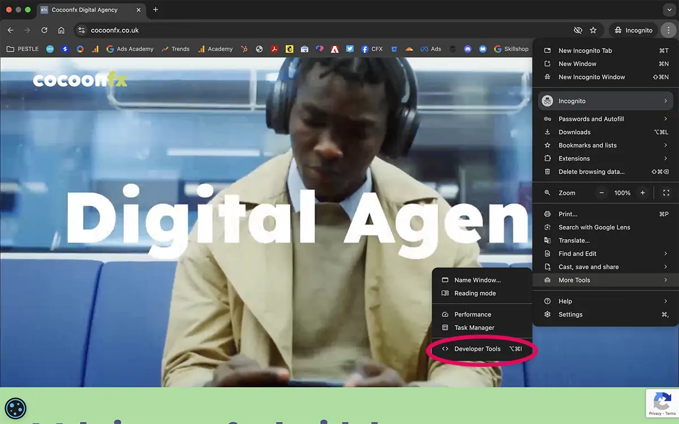Open the PESTLE bookmarks folder
This screenshot has height=424, width=679.
[x=22, y=49]
